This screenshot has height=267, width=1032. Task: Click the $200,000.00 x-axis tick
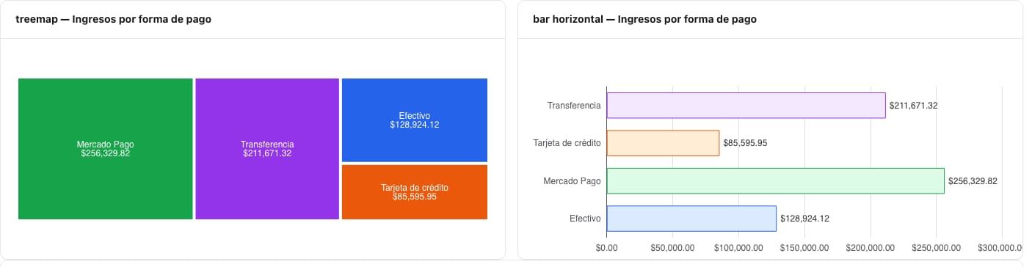coord(871,248)
